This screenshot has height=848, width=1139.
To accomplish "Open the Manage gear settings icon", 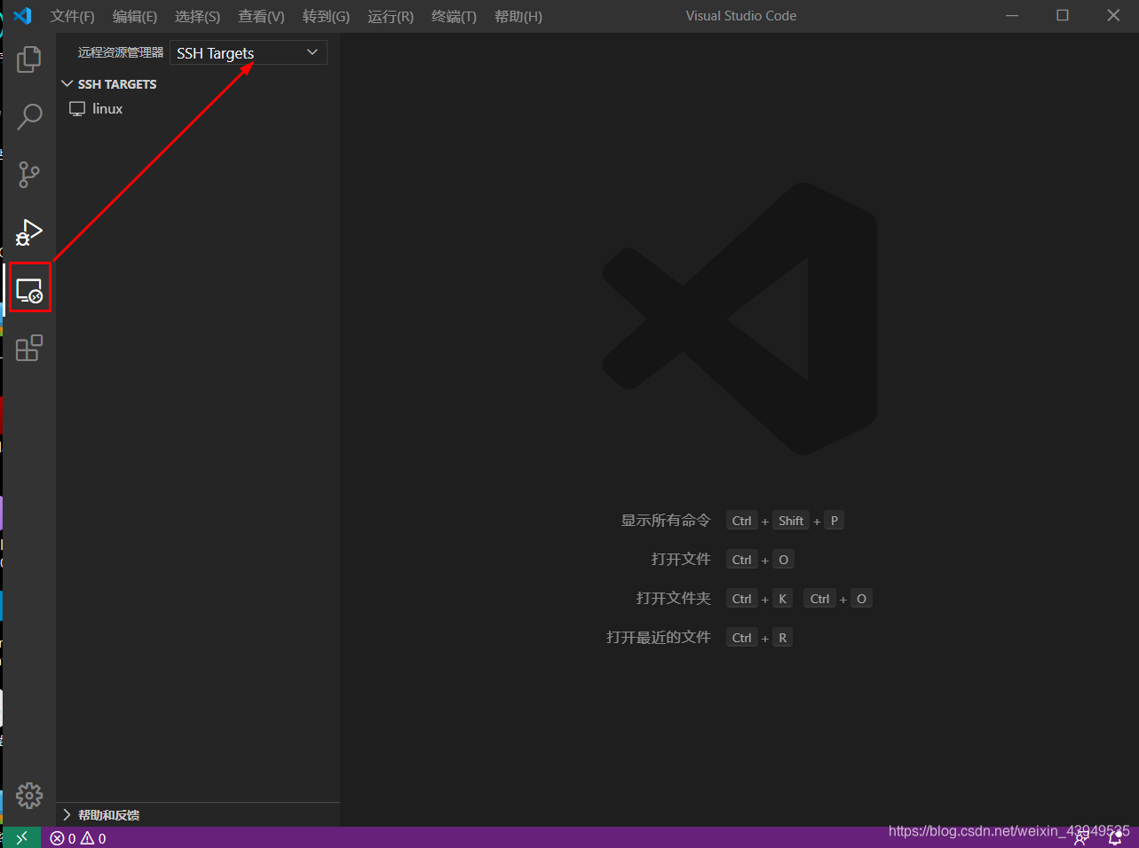I will point(29,795).
